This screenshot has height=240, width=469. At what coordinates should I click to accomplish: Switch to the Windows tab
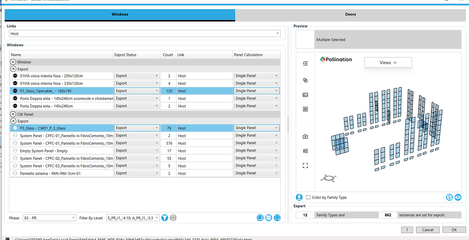tap(120, 14)
